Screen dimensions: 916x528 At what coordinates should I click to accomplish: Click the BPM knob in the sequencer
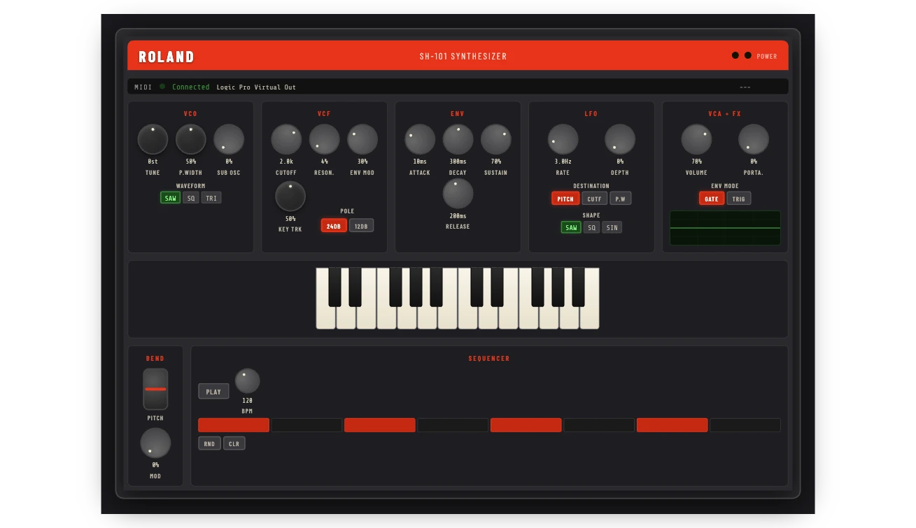[247, 381]
